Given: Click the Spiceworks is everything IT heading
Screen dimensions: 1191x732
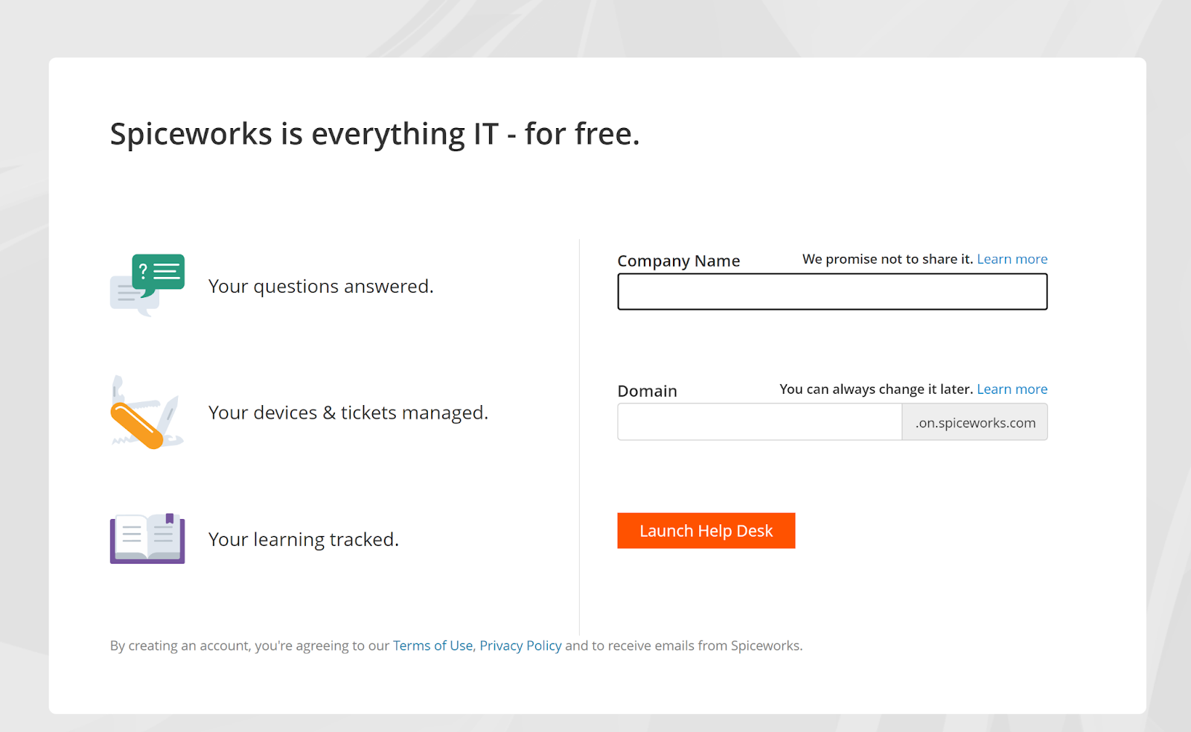Looking at the screenshot, I should 374,135.
